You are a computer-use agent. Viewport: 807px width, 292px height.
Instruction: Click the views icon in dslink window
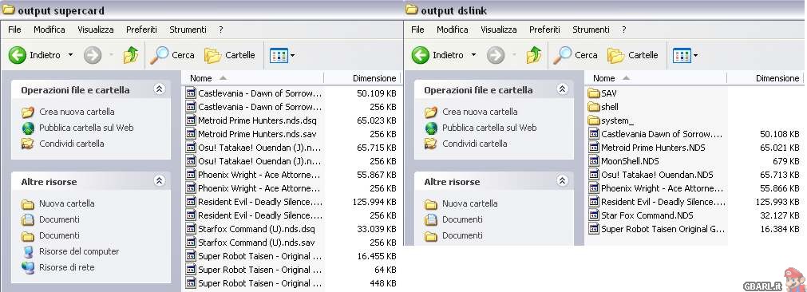point(682,55)
